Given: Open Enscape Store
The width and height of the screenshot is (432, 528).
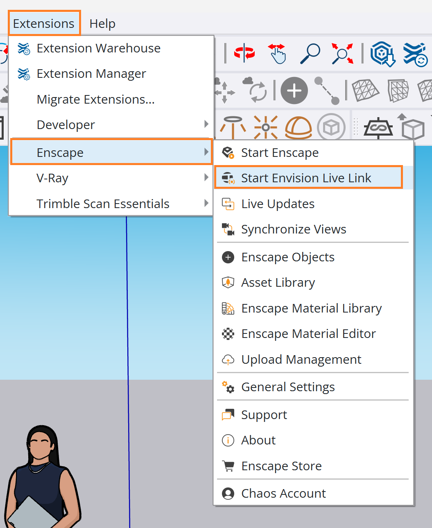Looking at the screenshot, I should click(x=313, y=466).
